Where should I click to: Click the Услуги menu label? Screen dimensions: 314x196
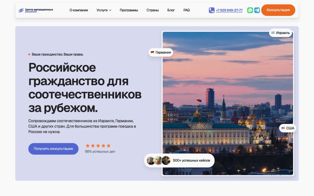tap(102, 10)
